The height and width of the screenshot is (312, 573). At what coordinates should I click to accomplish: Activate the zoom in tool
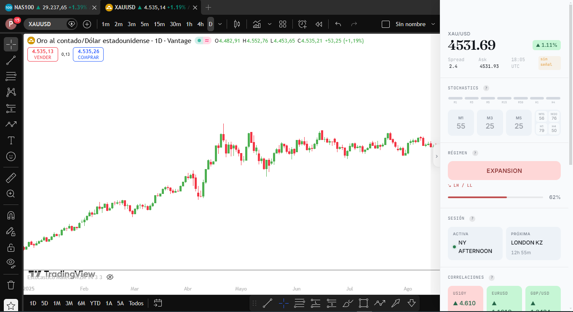click(x=11, y=194)
